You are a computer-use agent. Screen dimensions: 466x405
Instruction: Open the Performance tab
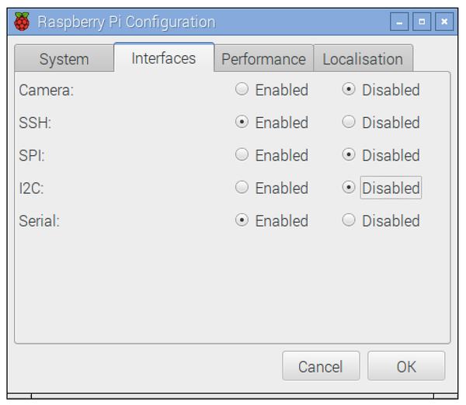click(x=263, y=59)
